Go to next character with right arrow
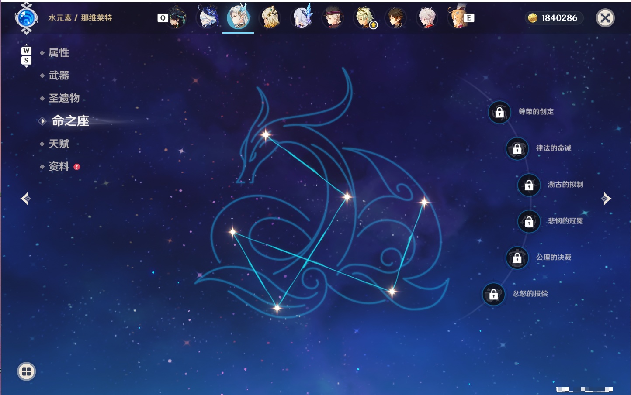 pyautogui.click(x=606, y=199)
